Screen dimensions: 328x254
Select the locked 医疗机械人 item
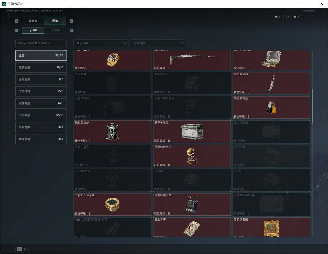click(112, 156)
